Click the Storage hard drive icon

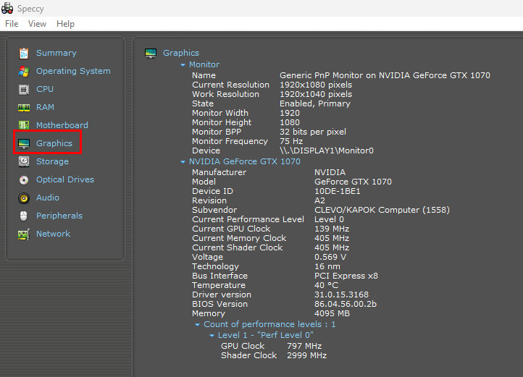[x=24, y=161]
